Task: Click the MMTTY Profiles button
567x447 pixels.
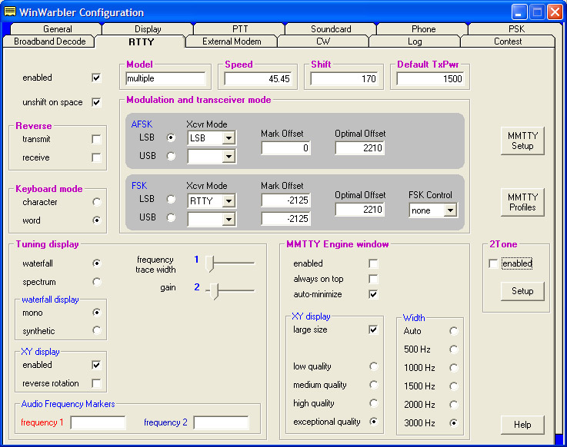Action: pyautogui.click(x=522, y=202)
